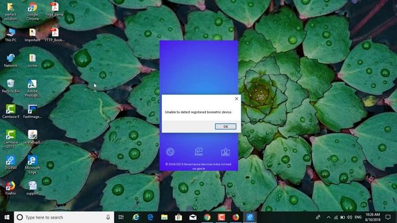Click the download icon in DIGIPAY window
The height and width of the screenshot is (223, 397).
pyautogui.click(x=225, y=152)
